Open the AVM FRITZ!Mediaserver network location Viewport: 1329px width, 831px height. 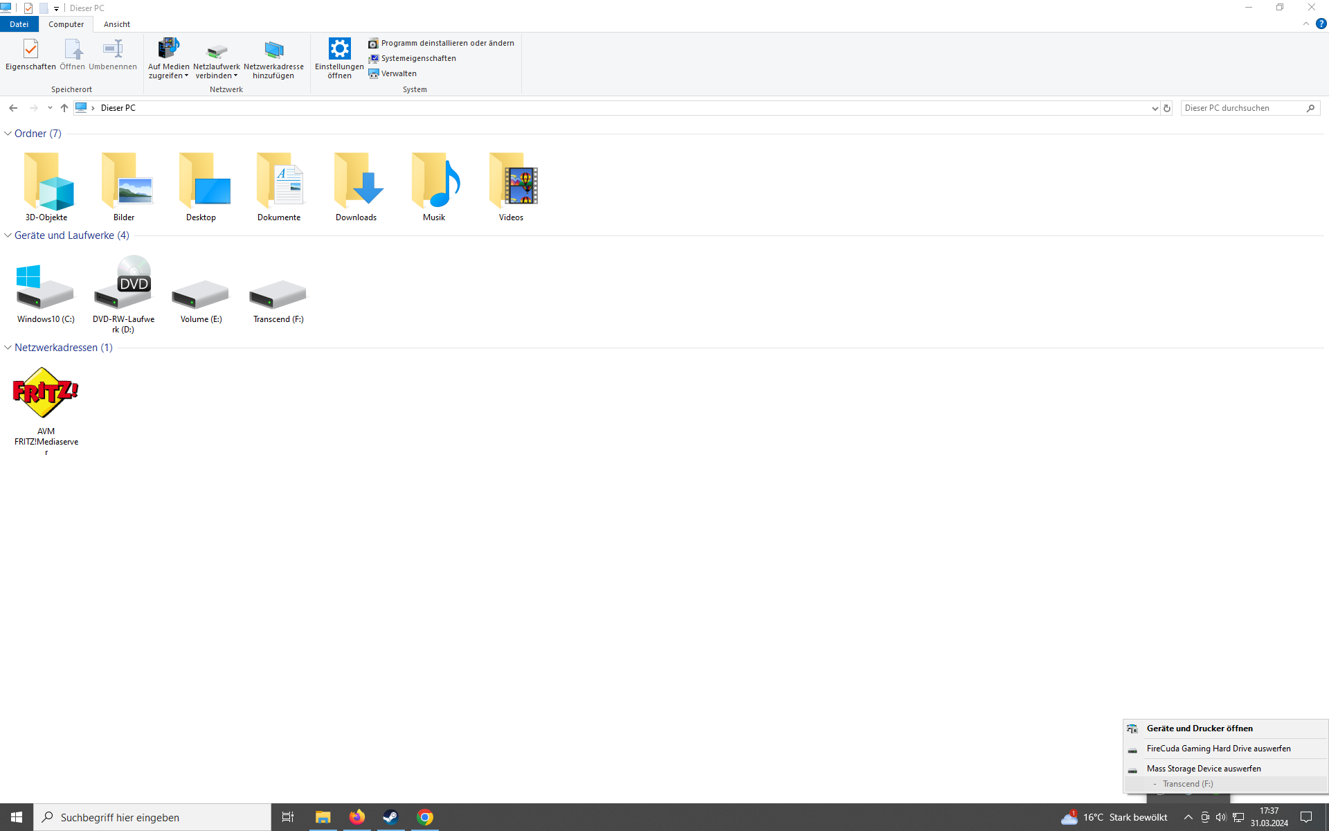(x=46, y=393)
